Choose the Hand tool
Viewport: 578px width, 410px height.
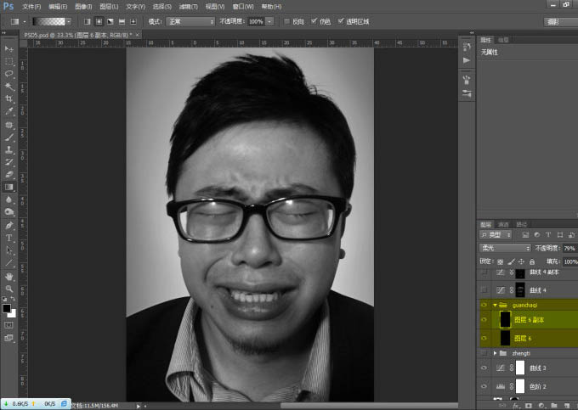(9, 277)
